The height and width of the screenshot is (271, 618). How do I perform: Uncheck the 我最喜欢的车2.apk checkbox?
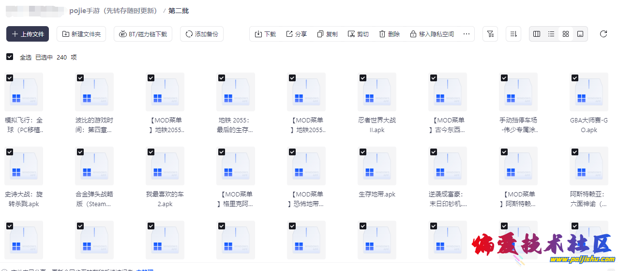151,152
